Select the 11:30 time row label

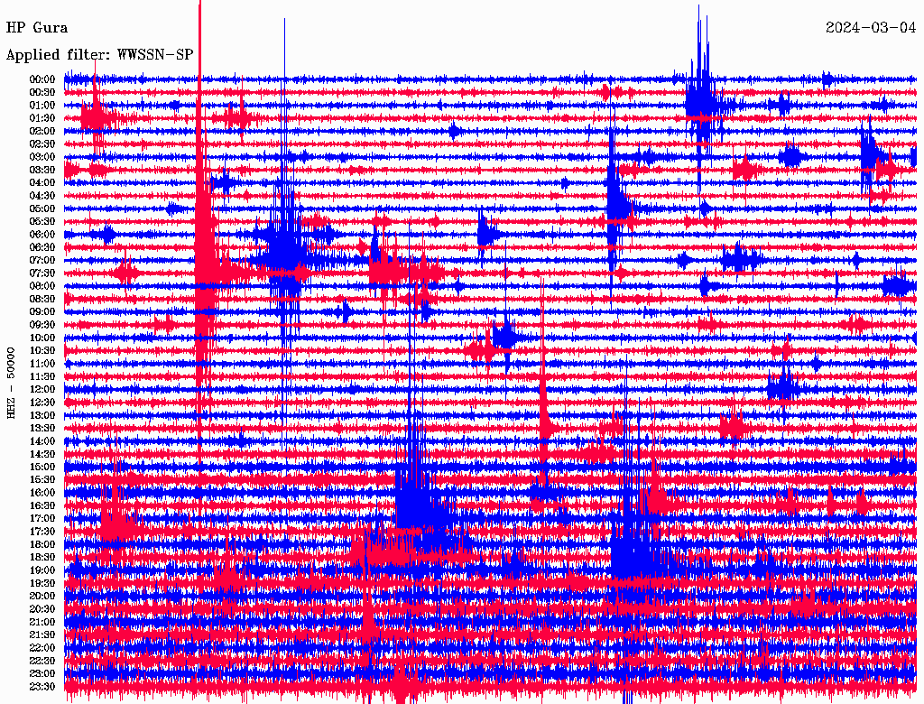point(42,376)
